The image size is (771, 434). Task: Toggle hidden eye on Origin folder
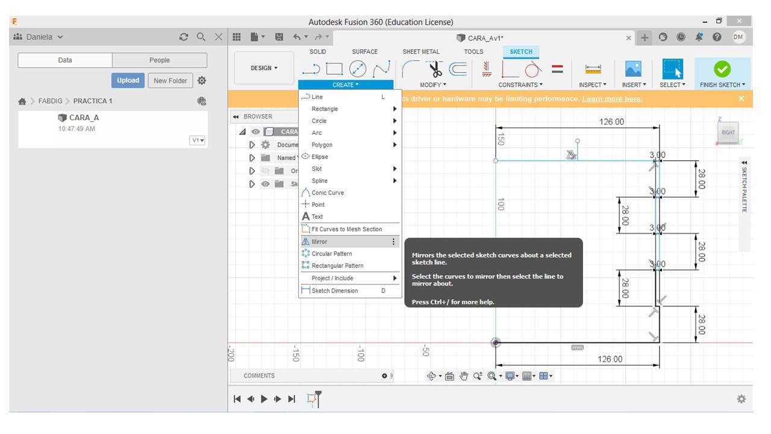click(266, 171)
